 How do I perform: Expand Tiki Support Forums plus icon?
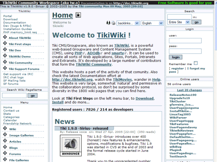[x=5, y=69]
